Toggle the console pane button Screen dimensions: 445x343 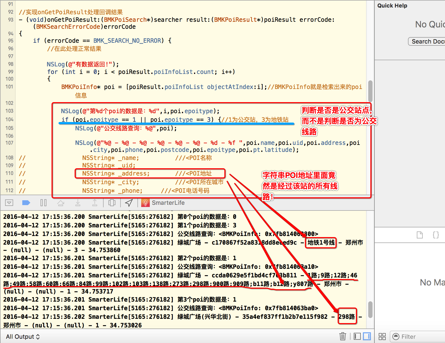[x=367, y=336]
